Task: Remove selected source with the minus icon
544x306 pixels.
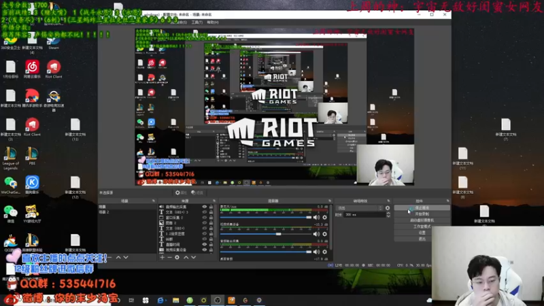Action: click(x=169, y=258)
